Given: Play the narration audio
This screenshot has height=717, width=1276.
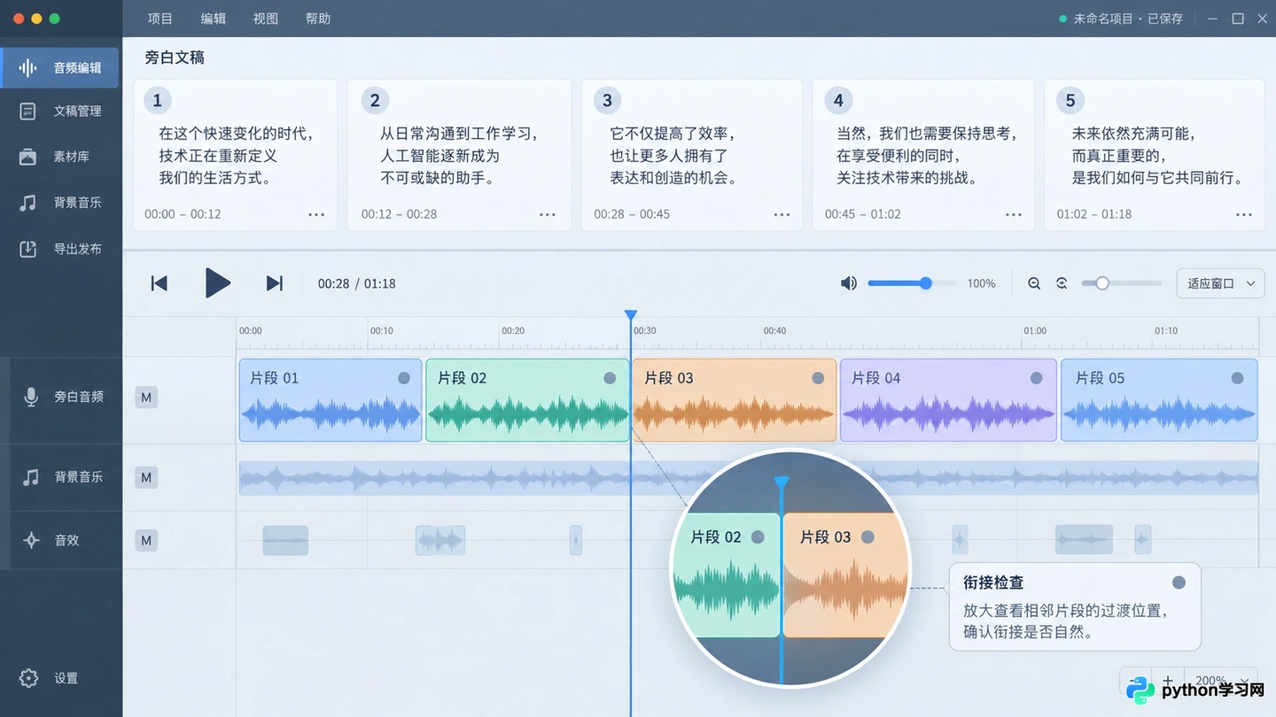Looking at the screenshot, I should (x=217, y=283).
